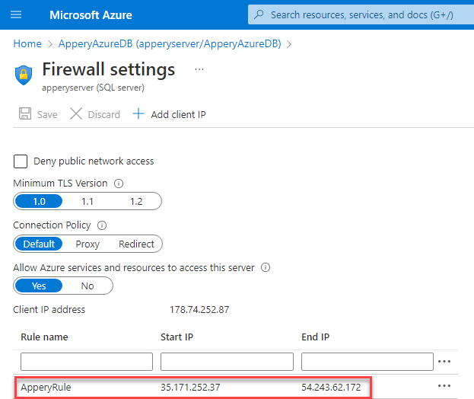
Task: Click the breadcrumb chevron after Home
Action: point(50,44)
